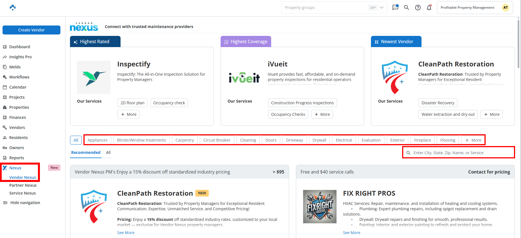Screen dimensions: 521x238
Task: Click the app logo in top-left corner
Action: 13,8
